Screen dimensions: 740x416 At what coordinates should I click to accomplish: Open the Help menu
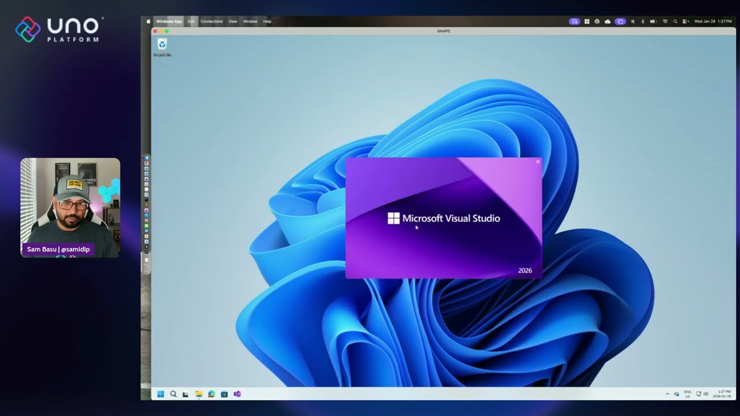[267, 21]
